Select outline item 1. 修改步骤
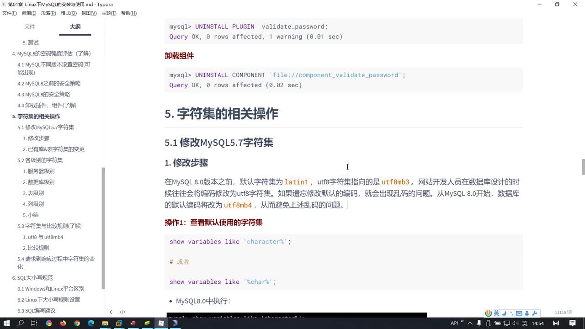The image size is (585, 329). click(36, 138)
